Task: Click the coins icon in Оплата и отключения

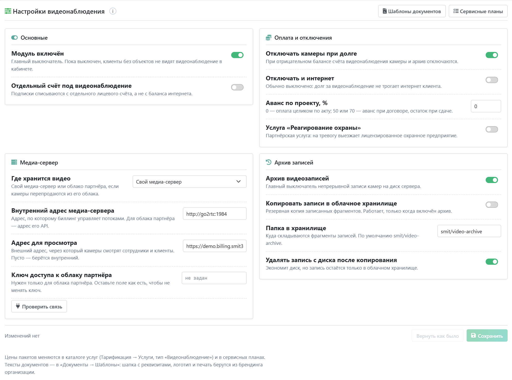Action: pos(268,38)
